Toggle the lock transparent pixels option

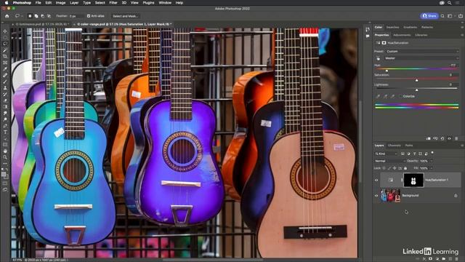pos(384,168)
